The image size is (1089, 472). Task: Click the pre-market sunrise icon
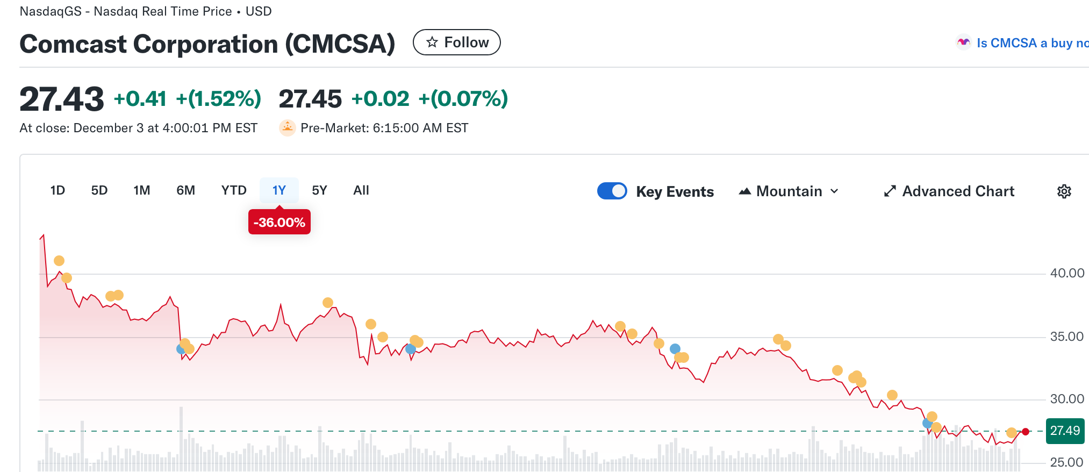tap(288, 128)
